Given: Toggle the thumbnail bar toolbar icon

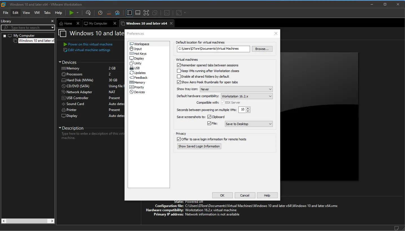Looking at the screenshot, I should (138, 13).
